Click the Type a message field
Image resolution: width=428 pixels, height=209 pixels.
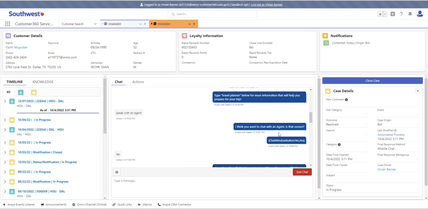212,187
